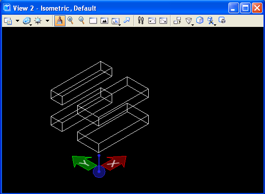Image resolution: width=265 pixels, height=194 pixels.
Task: Toggle the blue cube Display Mode icon
Action: coord(200,20)
